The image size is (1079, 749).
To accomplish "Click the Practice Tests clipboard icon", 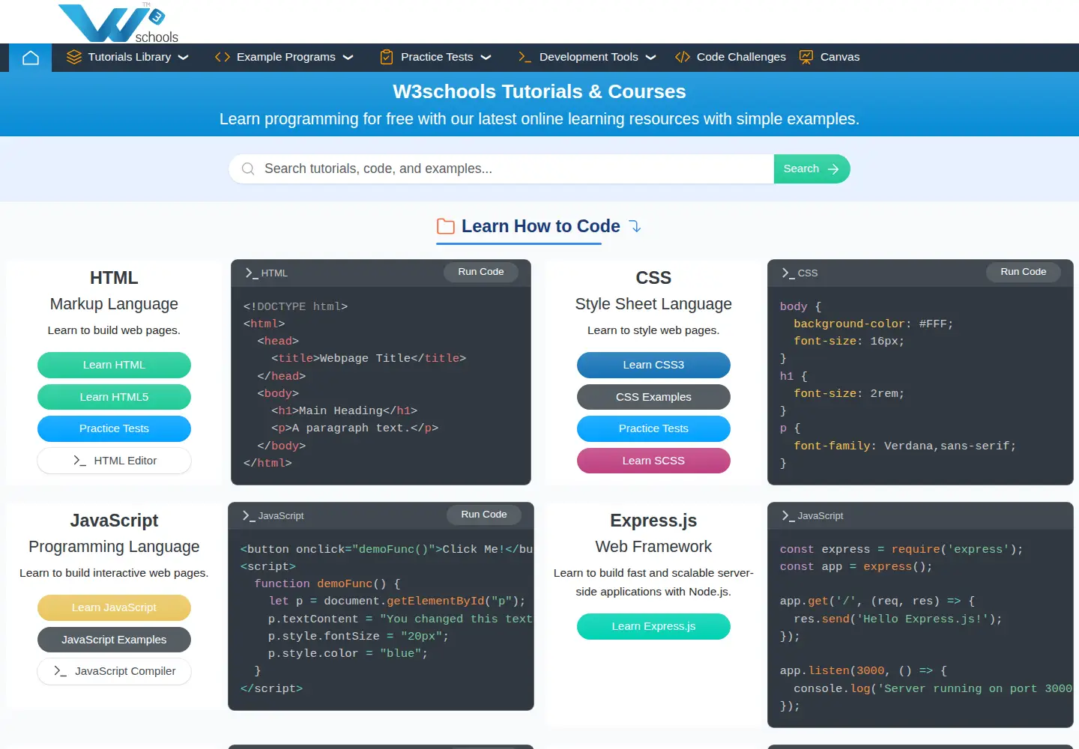I will [387, 57].
